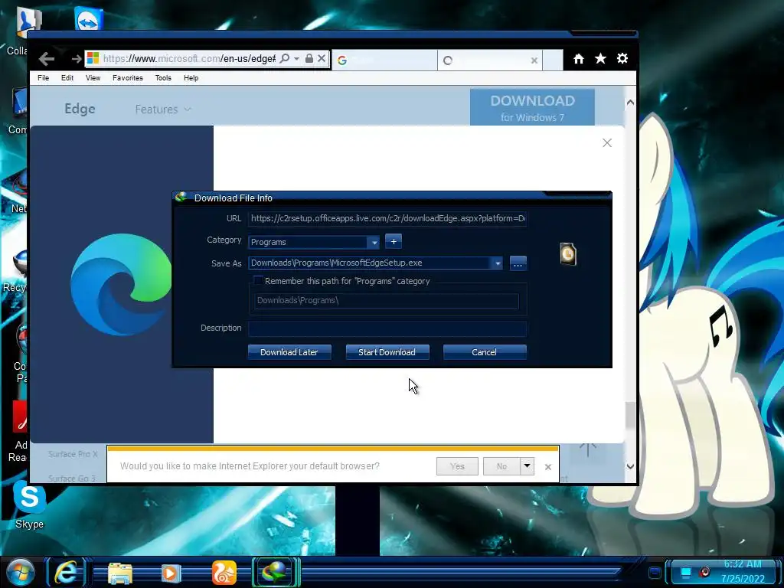Click Start Download button

click(387, 352)
